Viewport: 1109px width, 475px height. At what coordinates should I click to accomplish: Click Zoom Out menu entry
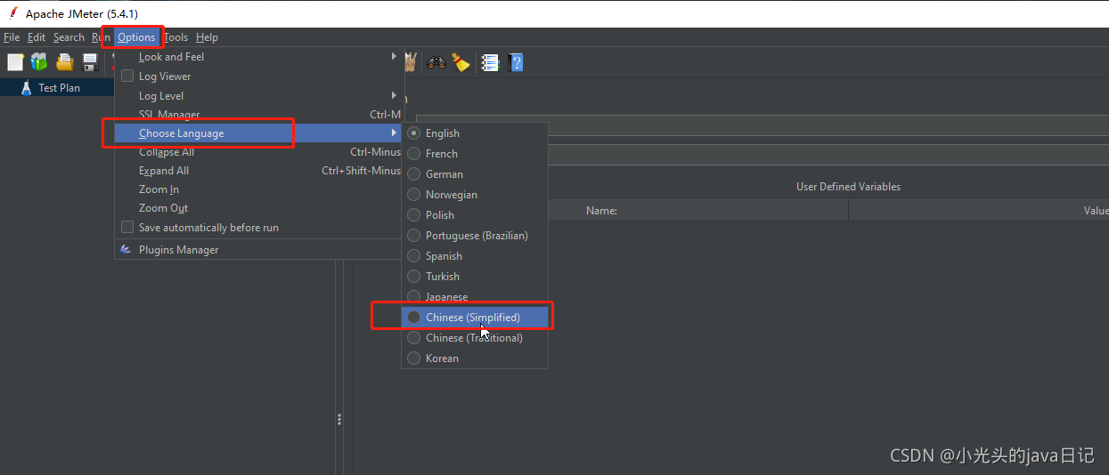pos(259,208)
